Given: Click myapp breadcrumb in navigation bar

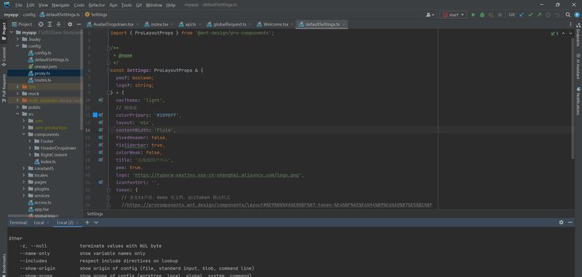Looking at the screenshot, I should pyautogui.click(x=11, y=15).
